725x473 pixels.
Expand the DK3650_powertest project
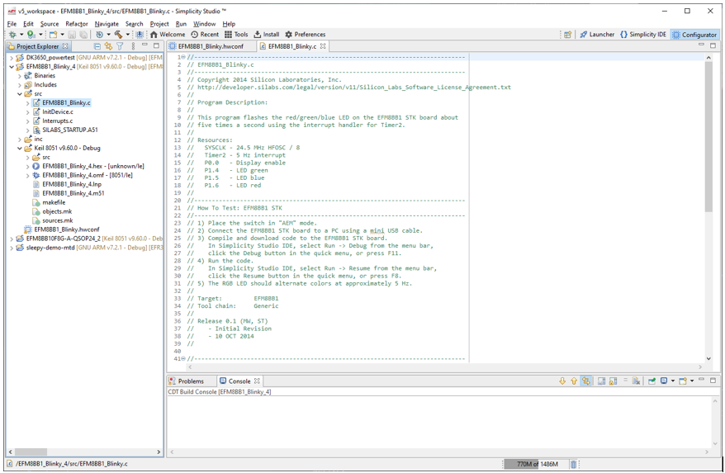tap(12, 58)
